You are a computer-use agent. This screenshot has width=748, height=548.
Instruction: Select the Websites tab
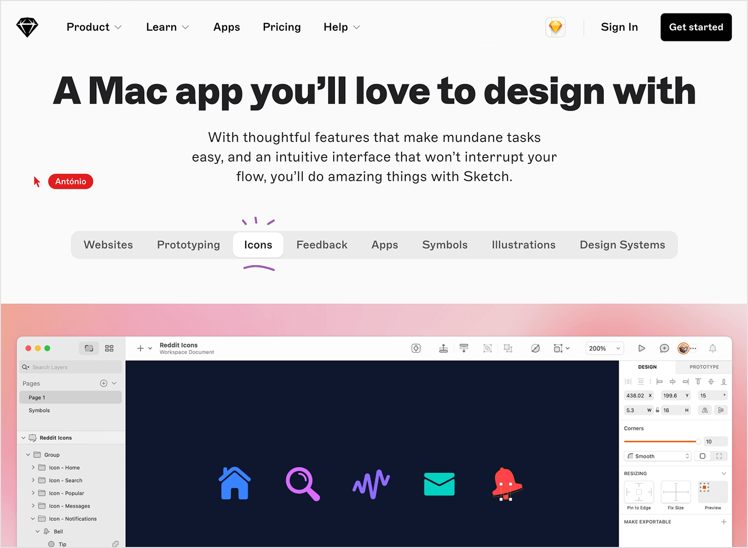(x=108, y=245)
